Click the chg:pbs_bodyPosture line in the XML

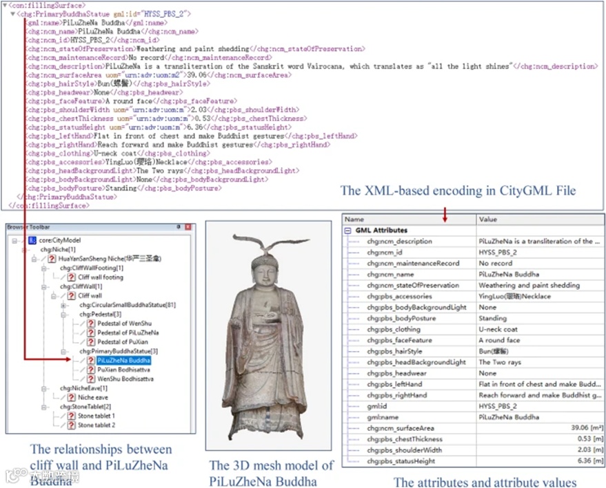tap(123, 189)
